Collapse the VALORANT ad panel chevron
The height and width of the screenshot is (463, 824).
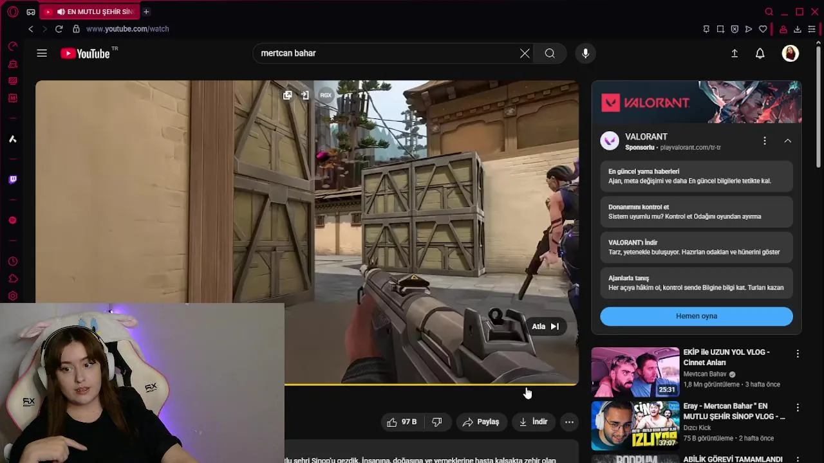coord(787,141)
